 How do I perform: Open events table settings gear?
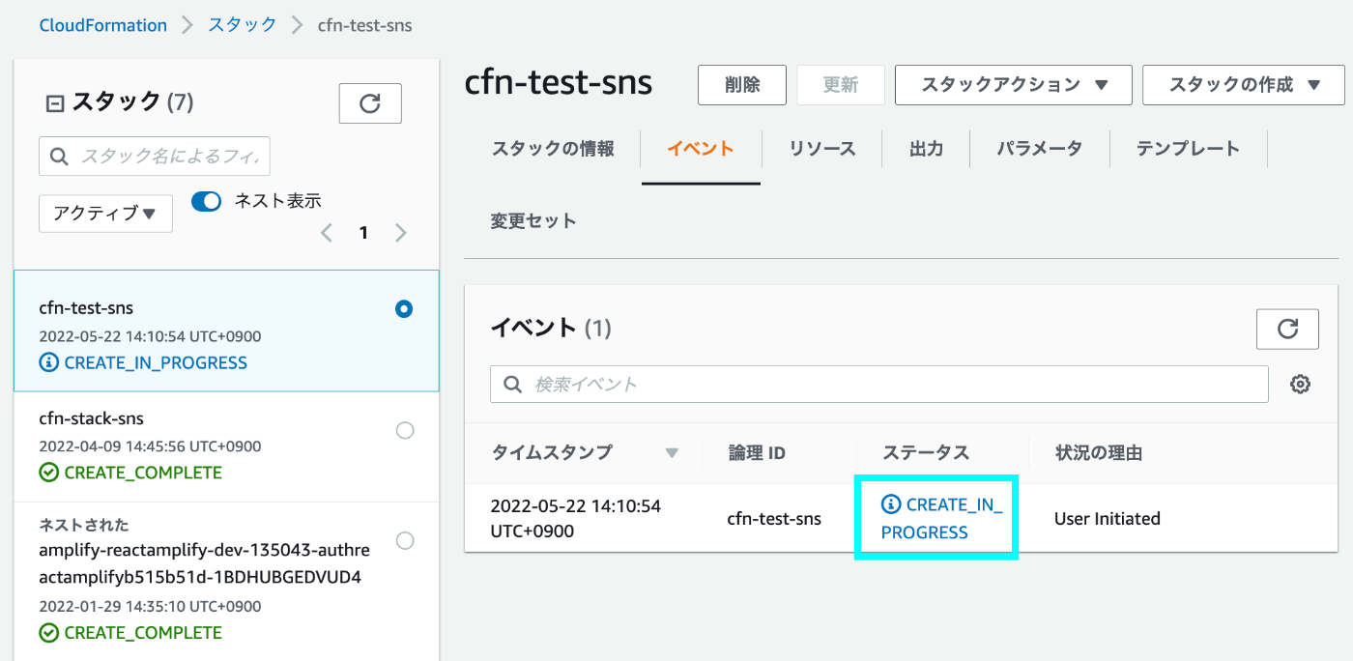(x=1301, y=385)
